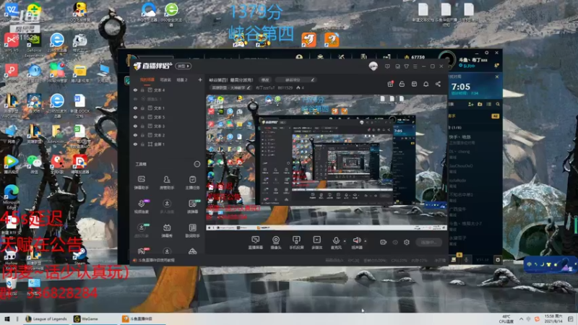Open GeForce Experience desktop shortcut

[x=34, y=45]
